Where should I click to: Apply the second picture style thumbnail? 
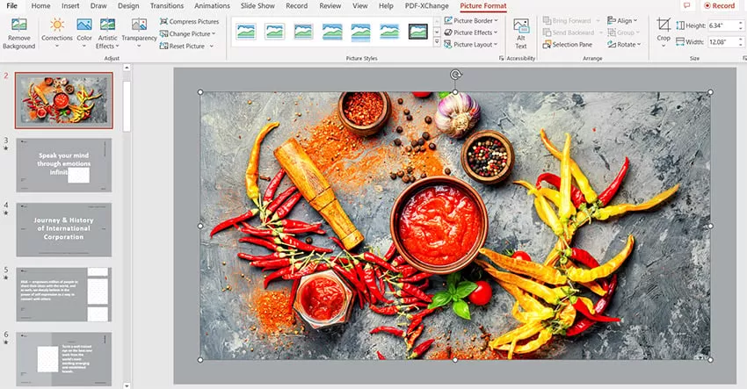tap(275, 32)
